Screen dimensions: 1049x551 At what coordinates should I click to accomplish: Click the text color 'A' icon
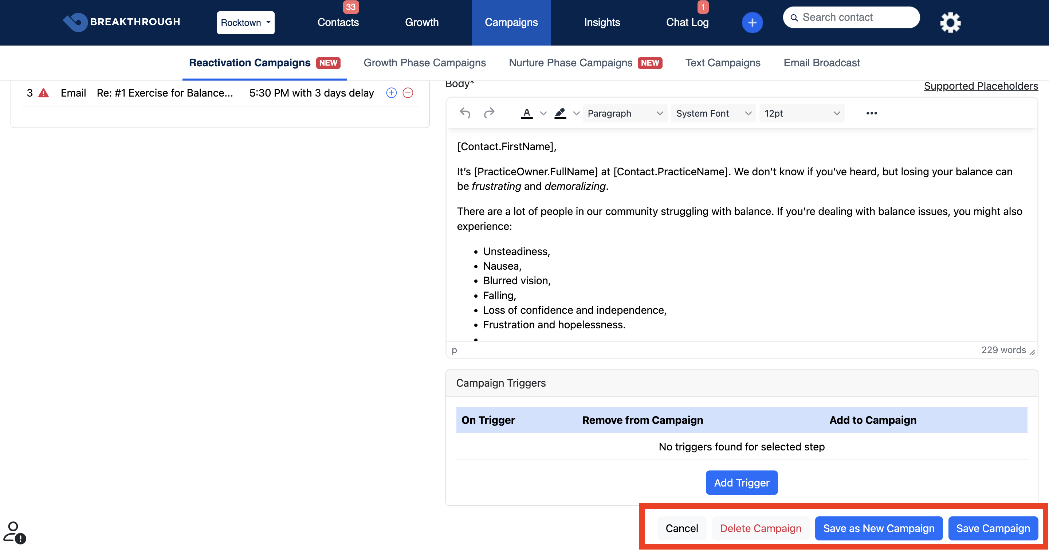tap(527, 113)
